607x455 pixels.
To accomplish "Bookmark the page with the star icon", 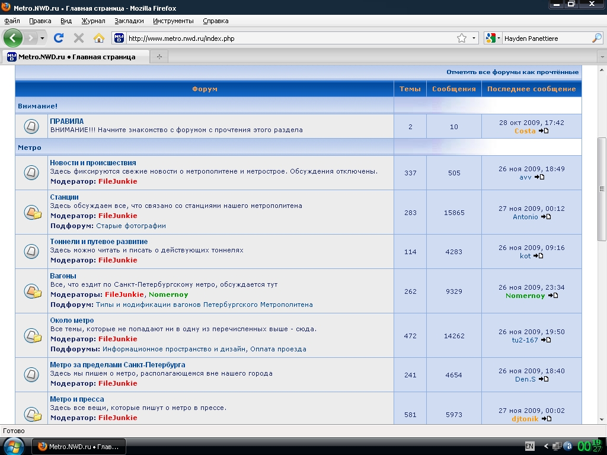I will (x=462, y=38).
